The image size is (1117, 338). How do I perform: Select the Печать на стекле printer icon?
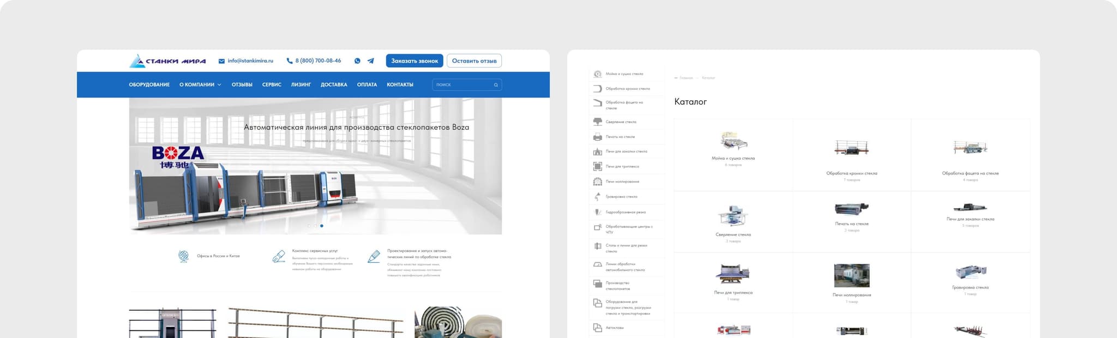tap(597, 137)
